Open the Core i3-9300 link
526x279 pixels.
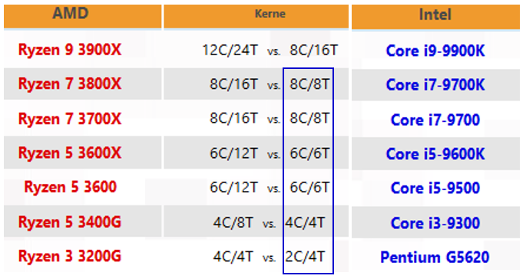435,223
